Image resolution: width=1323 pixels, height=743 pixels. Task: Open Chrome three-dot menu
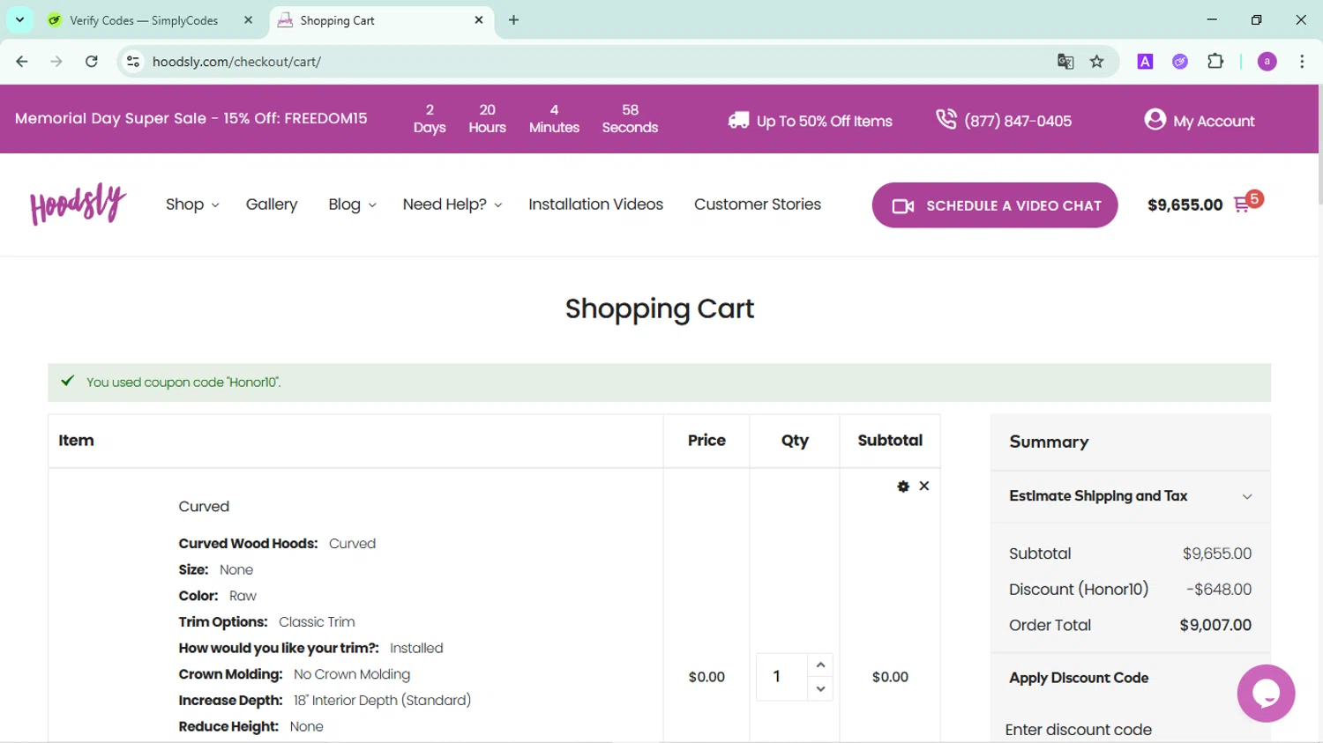coord(1302,62)
